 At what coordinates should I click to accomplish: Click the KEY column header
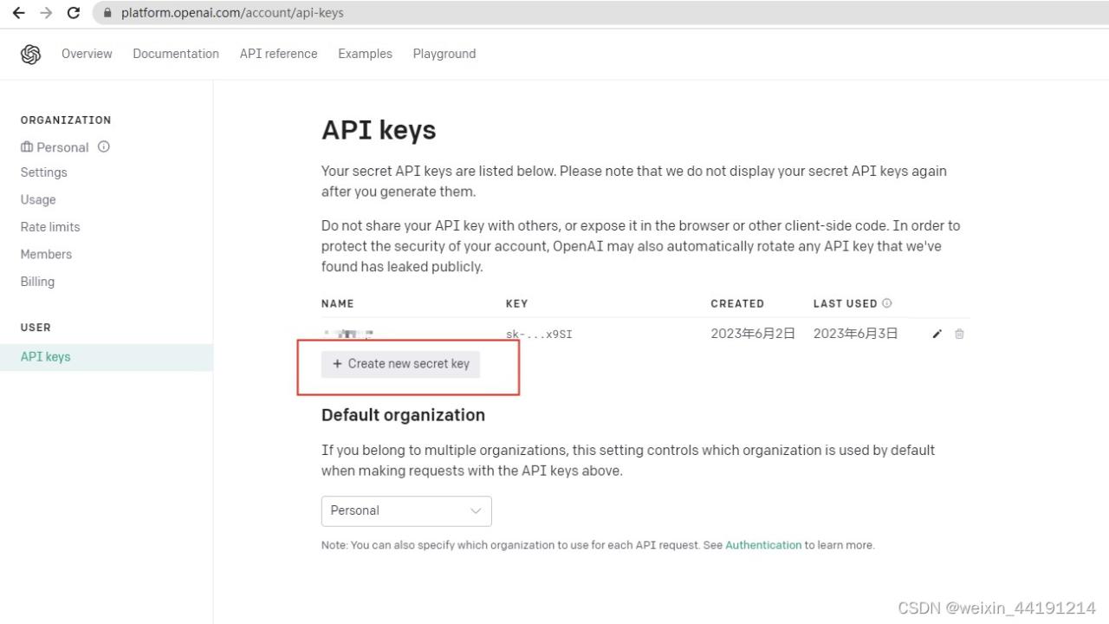517,303
